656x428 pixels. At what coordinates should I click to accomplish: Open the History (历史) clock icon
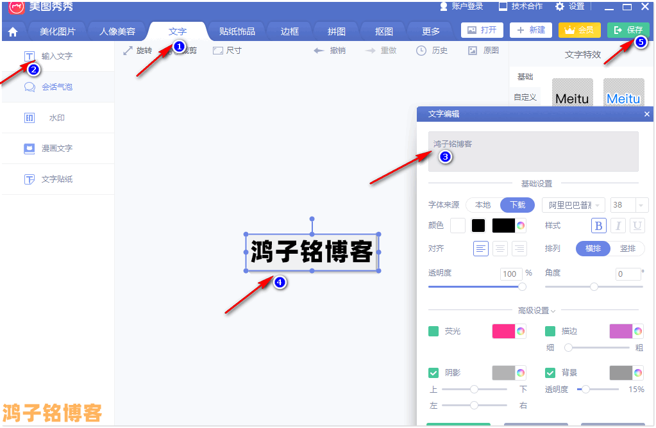point(421,51)
